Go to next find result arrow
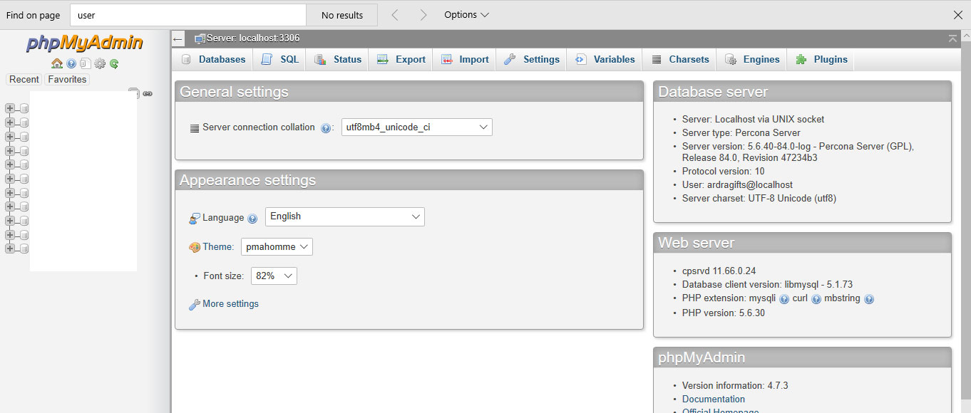This screenshot has width=971, height=413. 423,15
